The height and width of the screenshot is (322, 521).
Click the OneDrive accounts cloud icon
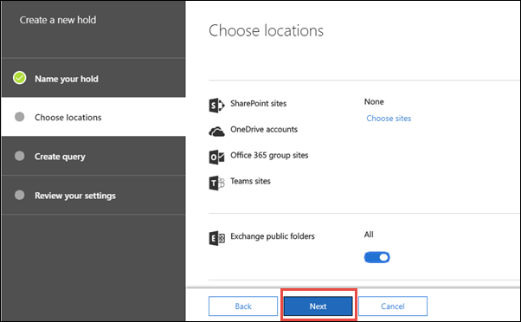pyautogui.click(x=216, y=132)
